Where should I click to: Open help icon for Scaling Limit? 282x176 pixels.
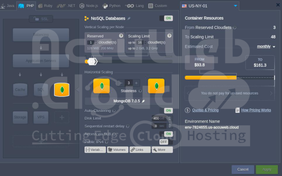click(x=168, y=36)
